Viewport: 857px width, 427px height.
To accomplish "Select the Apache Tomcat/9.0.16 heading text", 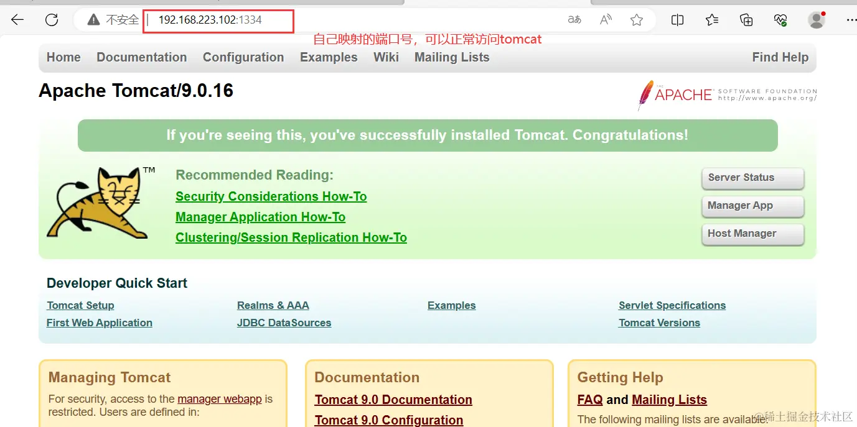I will tap(136, 91).
